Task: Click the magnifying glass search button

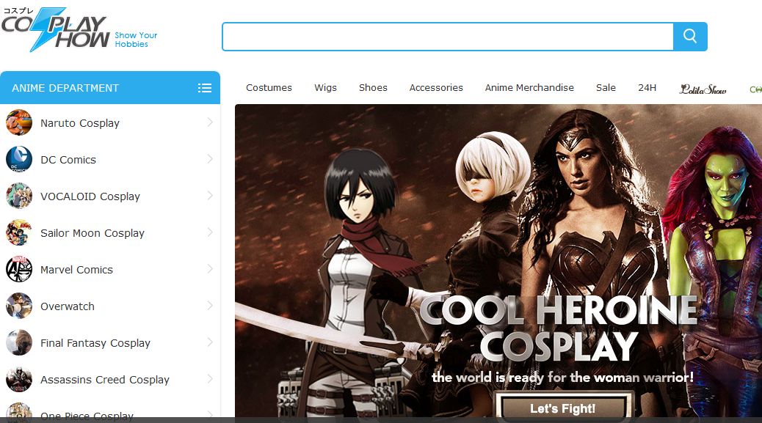Action: [x=690, y=37]
